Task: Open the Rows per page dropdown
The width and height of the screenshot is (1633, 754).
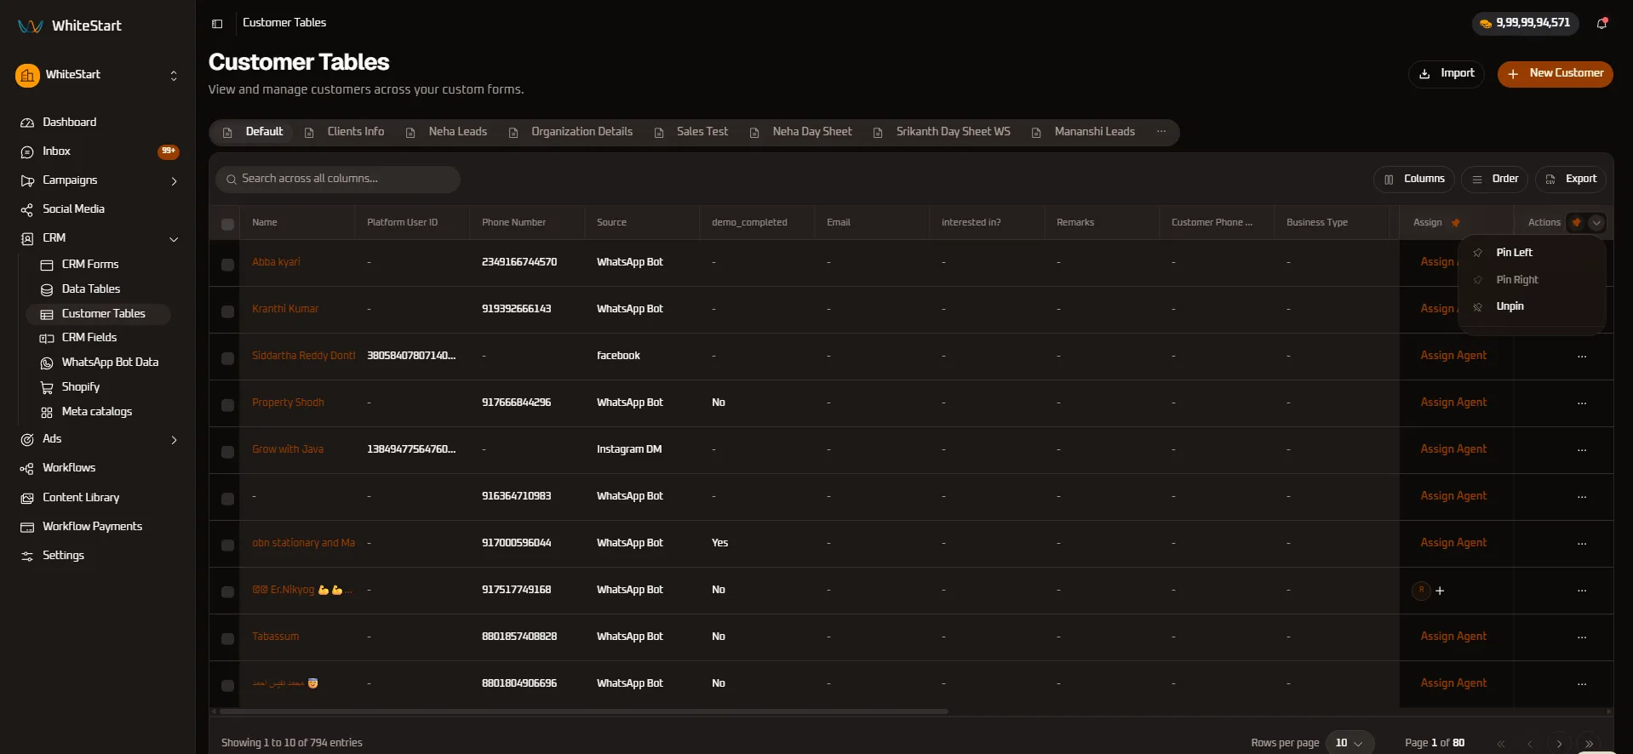Action: pyautogui.click(x=1349, y=743)
